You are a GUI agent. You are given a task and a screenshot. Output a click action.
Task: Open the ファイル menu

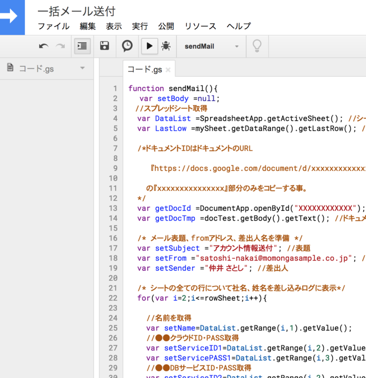coord(53,26)
